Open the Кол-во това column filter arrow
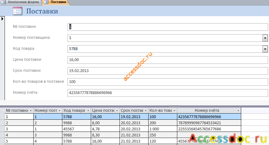 pos(174,111)
